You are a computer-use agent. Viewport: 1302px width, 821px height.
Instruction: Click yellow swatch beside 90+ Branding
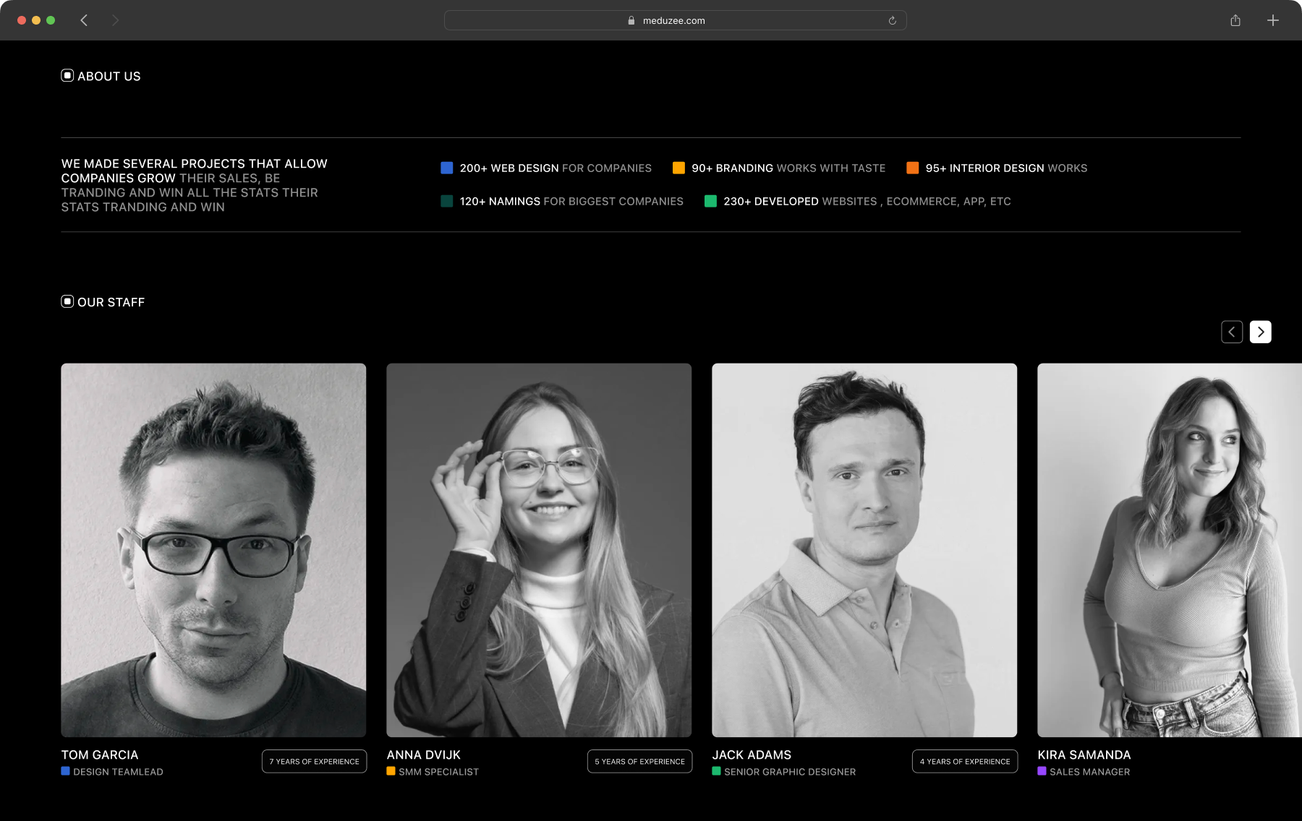click(x=678, y=168)
